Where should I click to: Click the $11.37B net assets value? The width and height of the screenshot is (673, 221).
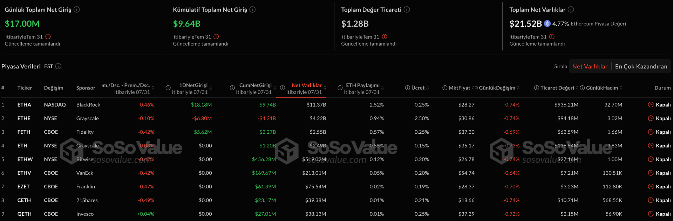[x=316, y=105]
